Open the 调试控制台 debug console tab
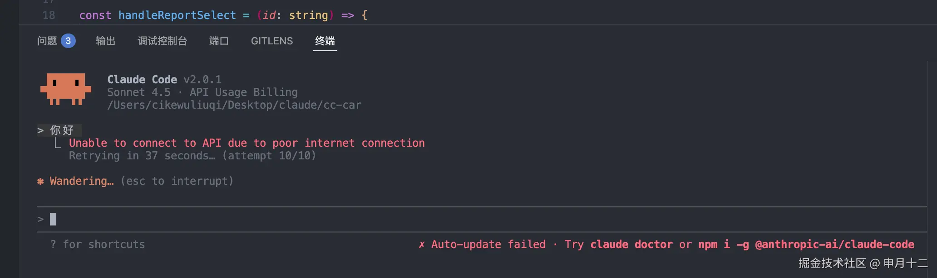 [162, 41]
